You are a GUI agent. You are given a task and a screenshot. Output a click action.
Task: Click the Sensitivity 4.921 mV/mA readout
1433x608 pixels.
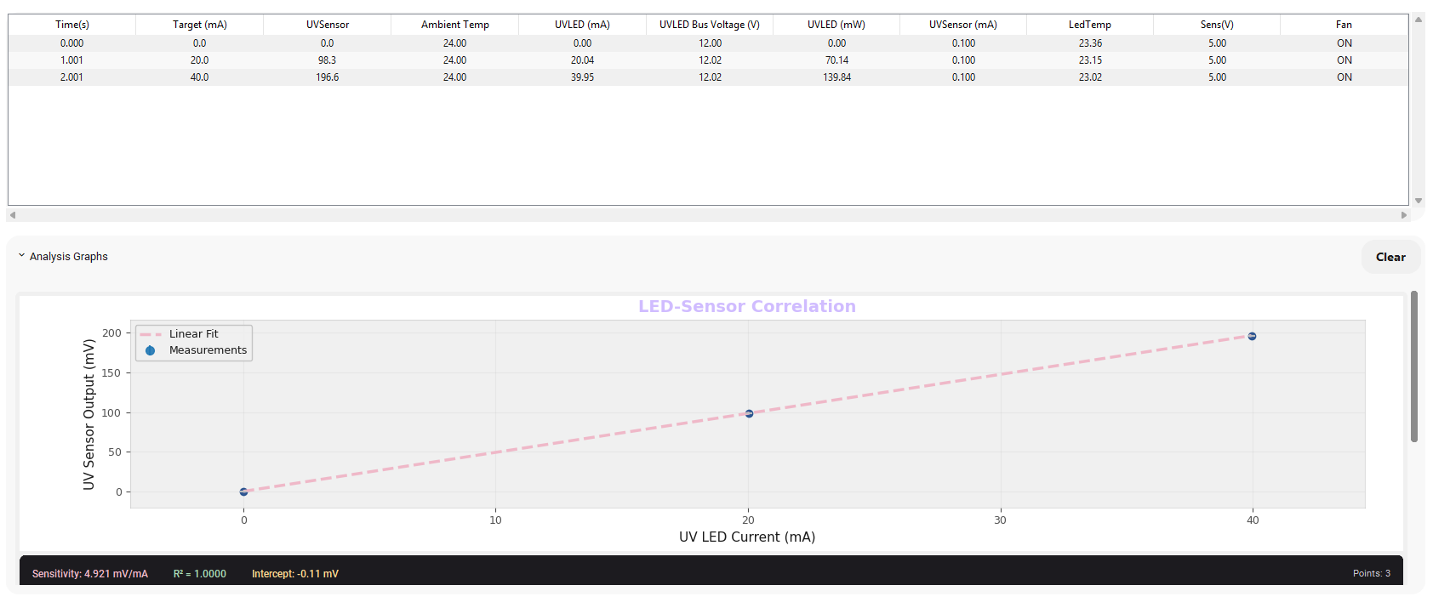90,574
